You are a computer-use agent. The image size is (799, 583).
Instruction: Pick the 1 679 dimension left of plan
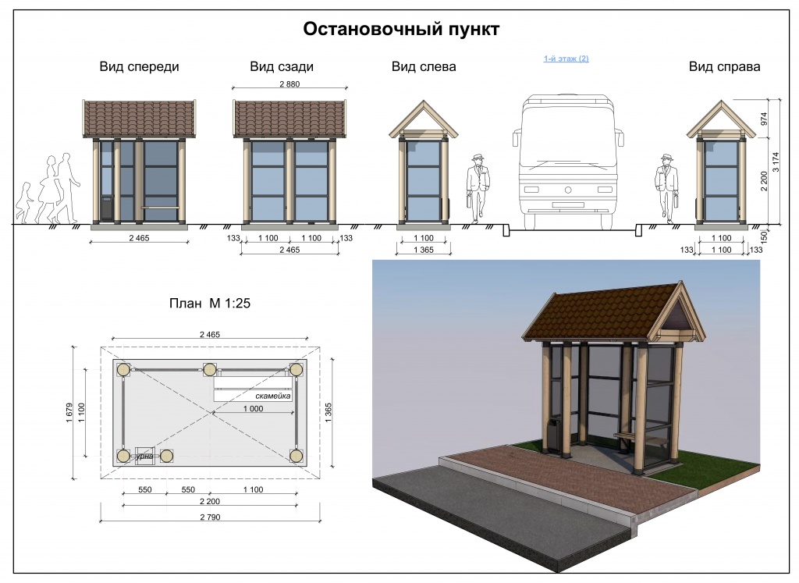[69, 412]
